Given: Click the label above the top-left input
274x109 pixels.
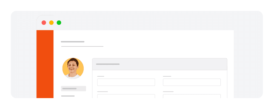Looking at the screenshot, I should click(101, 76).
